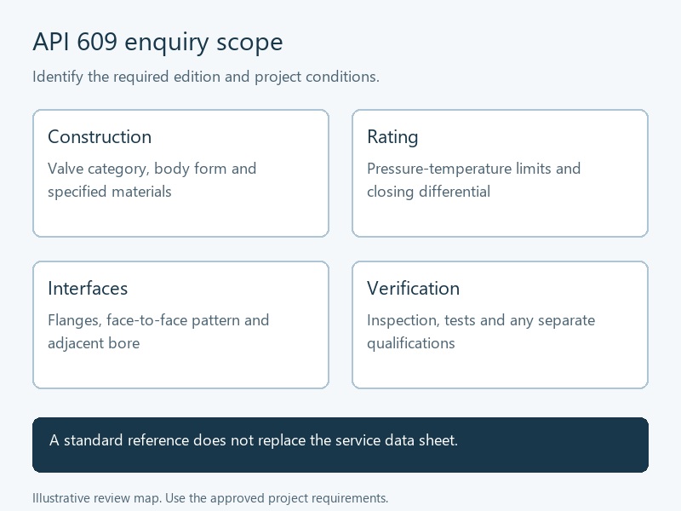Click the 'Pressure-temperature limits' description text
Viewport: 681px width, 511px height.
coord(473,180)
